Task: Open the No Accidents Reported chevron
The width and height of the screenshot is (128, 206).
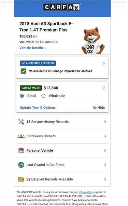Action: (x=104, y=63)
